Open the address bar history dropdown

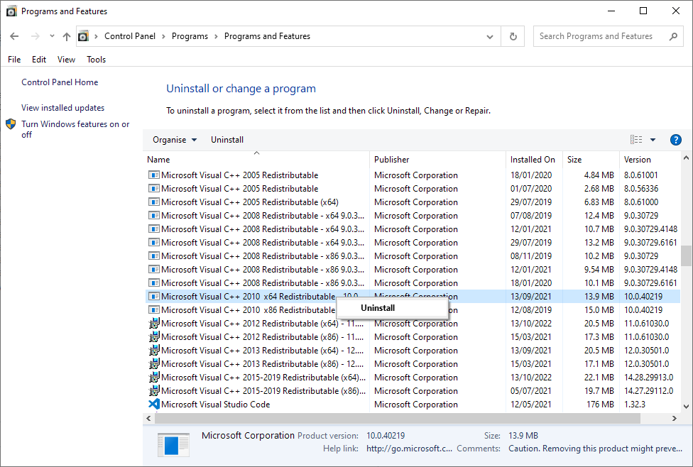(490, 36)
